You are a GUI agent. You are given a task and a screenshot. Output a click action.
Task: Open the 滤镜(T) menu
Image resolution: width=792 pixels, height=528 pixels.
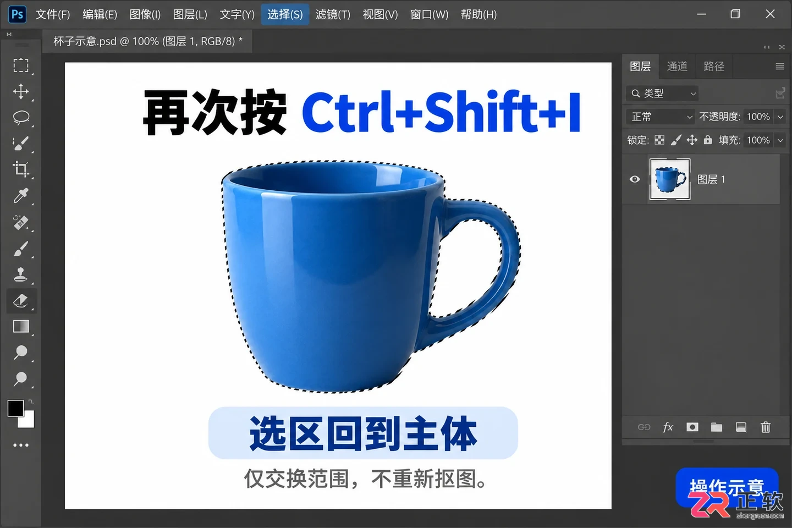tap(333, 14)
